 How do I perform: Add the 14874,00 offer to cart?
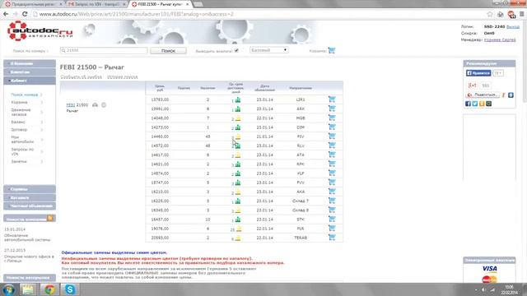332,173
